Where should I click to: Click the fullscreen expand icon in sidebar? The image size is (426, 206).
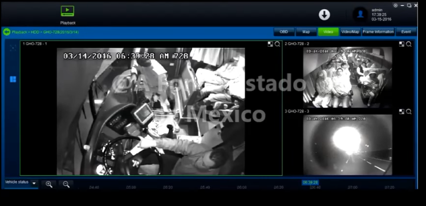(x=13, y=48)
